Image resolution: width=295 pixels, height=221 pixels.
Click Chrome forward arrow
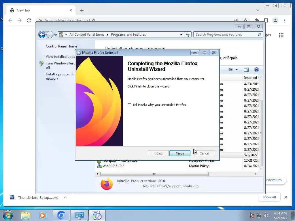click(x=20, y=20)
